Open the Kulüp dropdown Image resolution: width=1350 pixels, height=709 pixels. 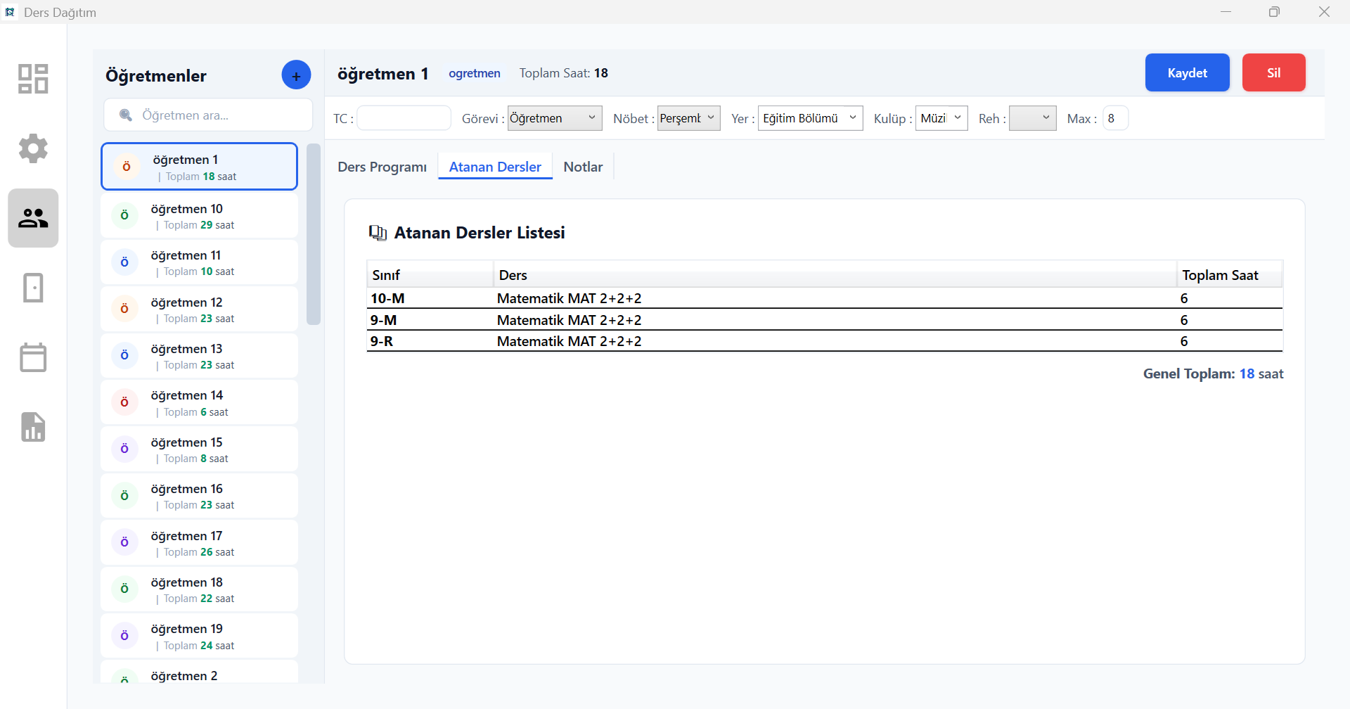pyautogui.click(x=941, y=118)
